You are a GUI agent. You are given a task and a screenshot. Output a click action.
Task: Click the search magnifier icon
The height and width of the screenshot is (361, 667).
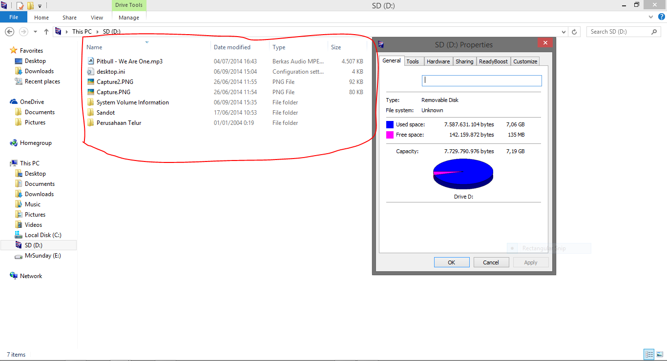coord(655,32)
